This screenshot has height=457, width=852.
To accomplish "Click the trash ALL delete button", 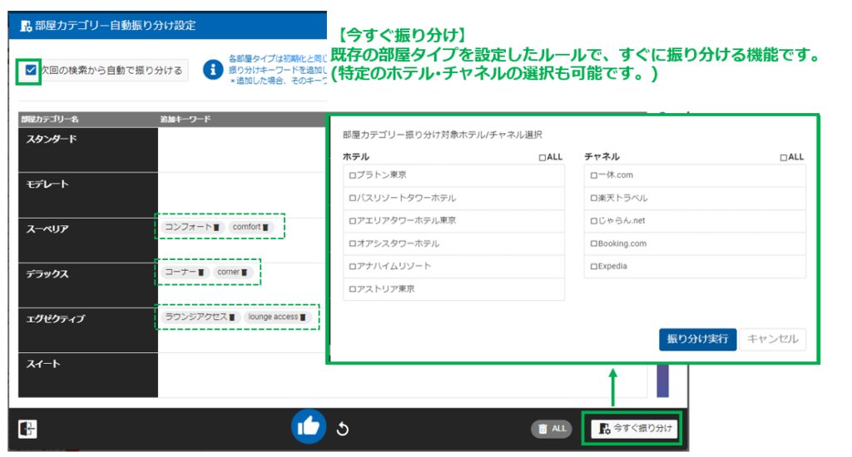I will [552, 429].
